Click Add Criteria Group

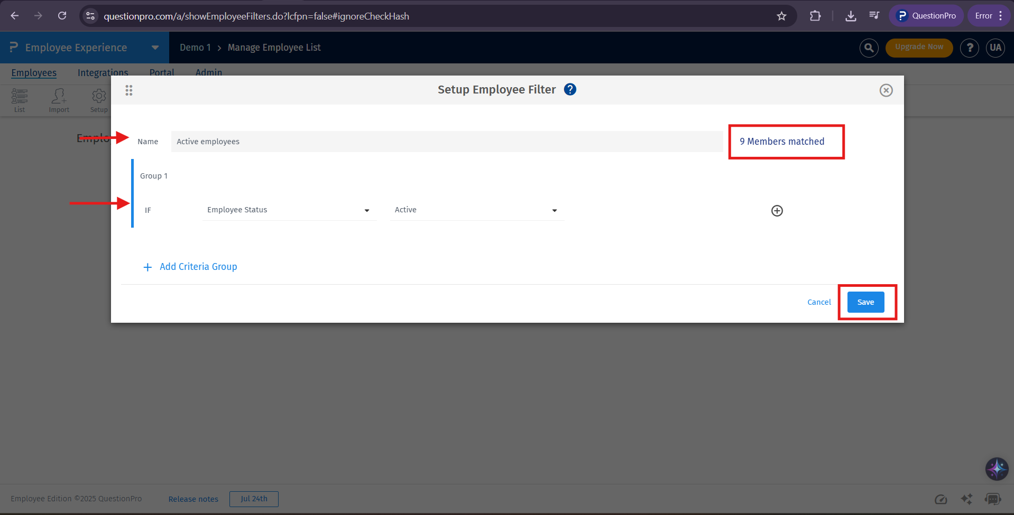point(190,266)
